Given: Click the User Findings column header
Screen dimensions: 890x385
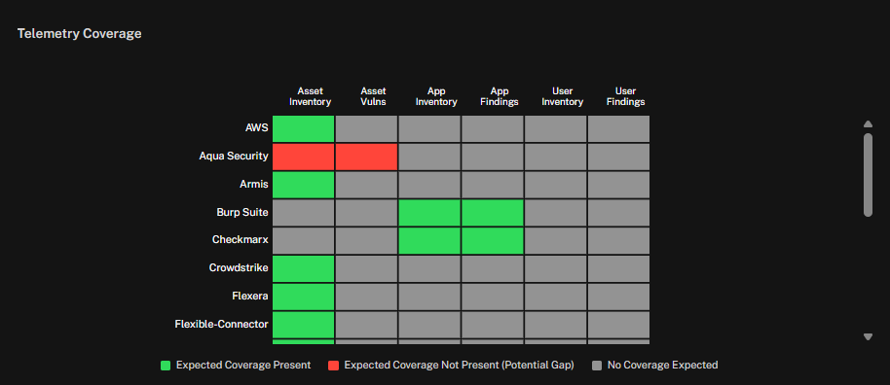Looking at the screenshot, I should point(625,96).
